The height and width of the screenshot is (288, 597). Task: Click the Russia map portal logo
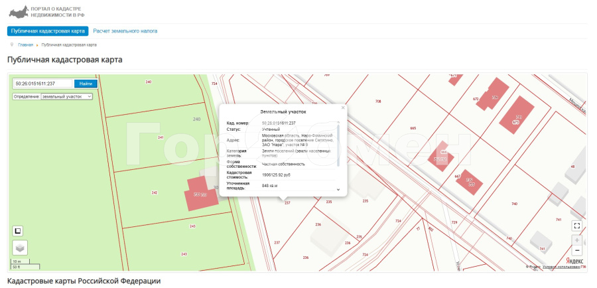click(18, 12)
